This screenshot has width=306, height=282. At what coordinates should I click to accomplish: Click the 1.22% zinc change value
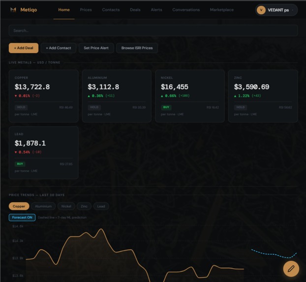(x=244, y=96)
